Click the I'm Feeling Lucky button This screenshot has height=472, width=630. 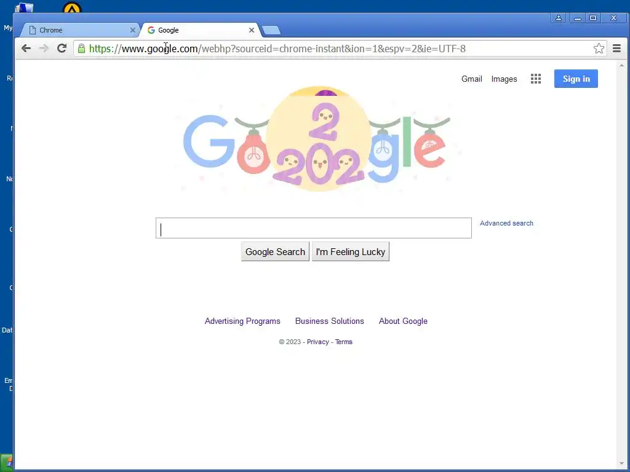tap(350, 251)
